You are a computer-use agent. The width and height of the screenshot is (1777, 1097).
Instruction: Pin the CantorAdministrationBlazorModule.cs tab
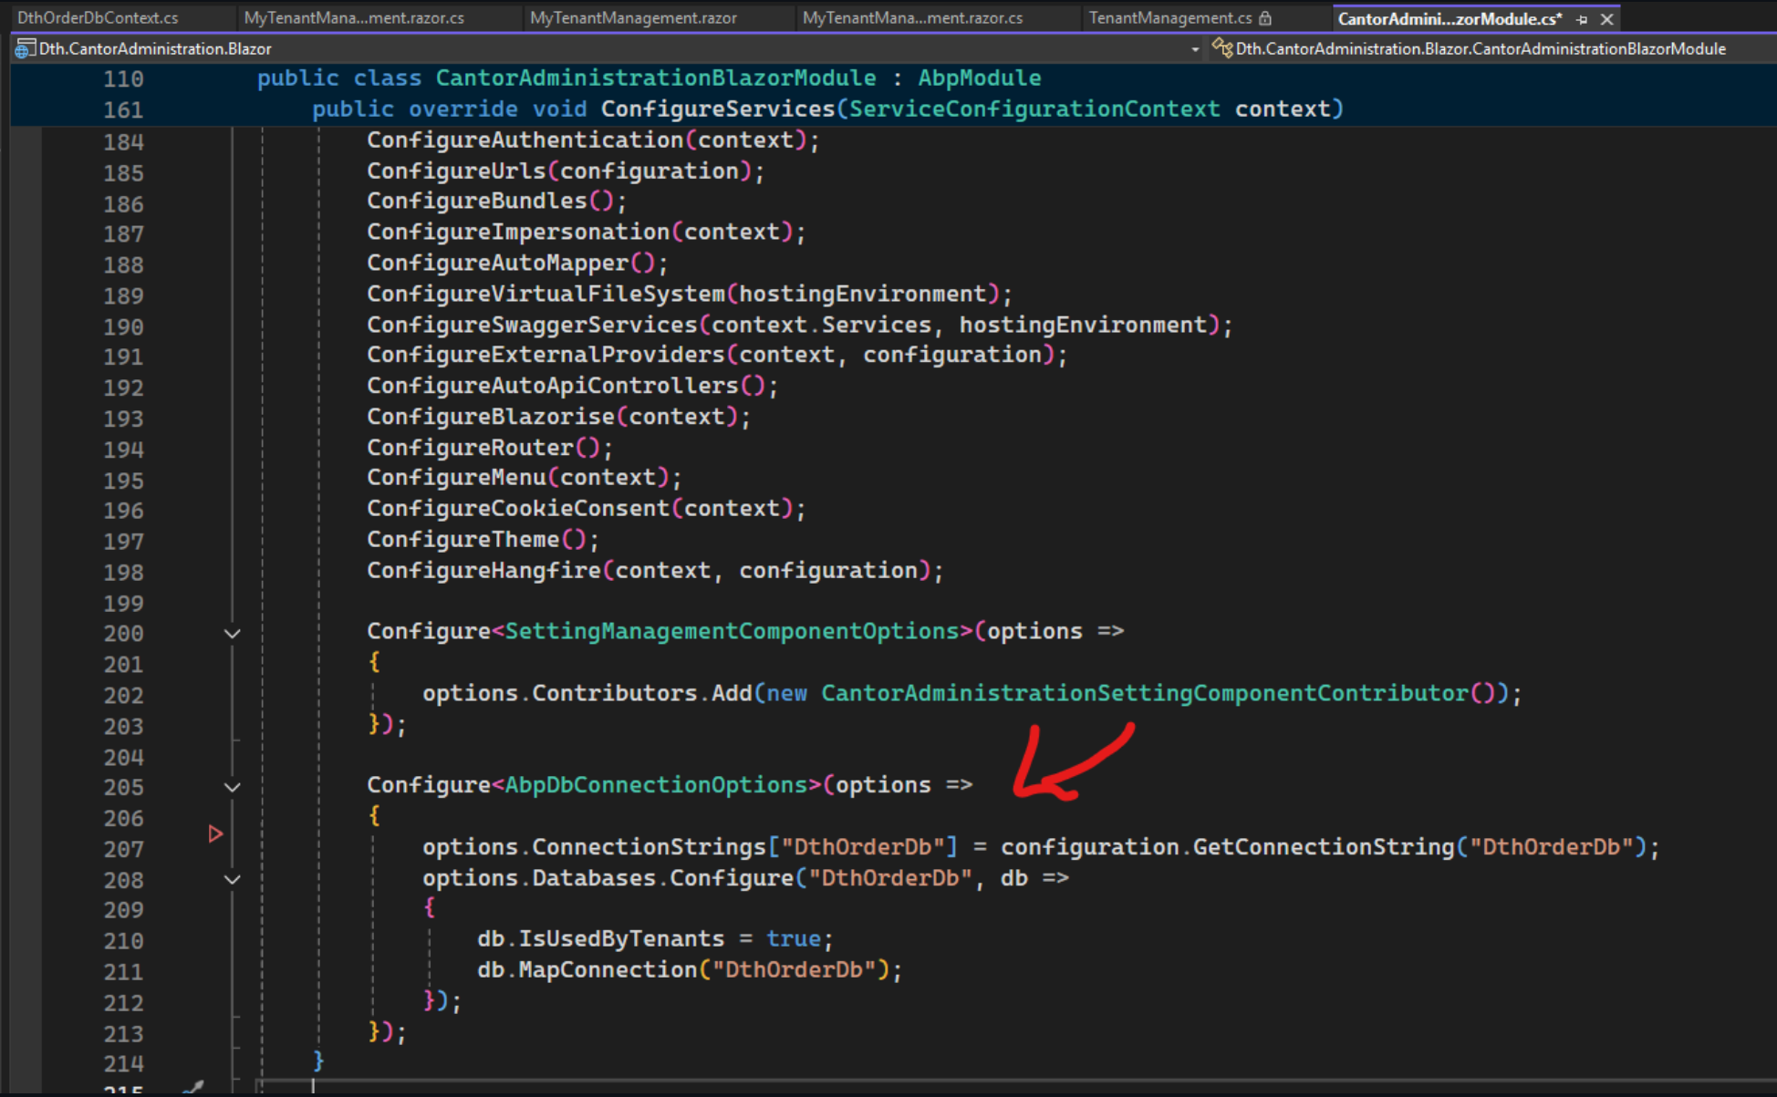point(1582,18)
